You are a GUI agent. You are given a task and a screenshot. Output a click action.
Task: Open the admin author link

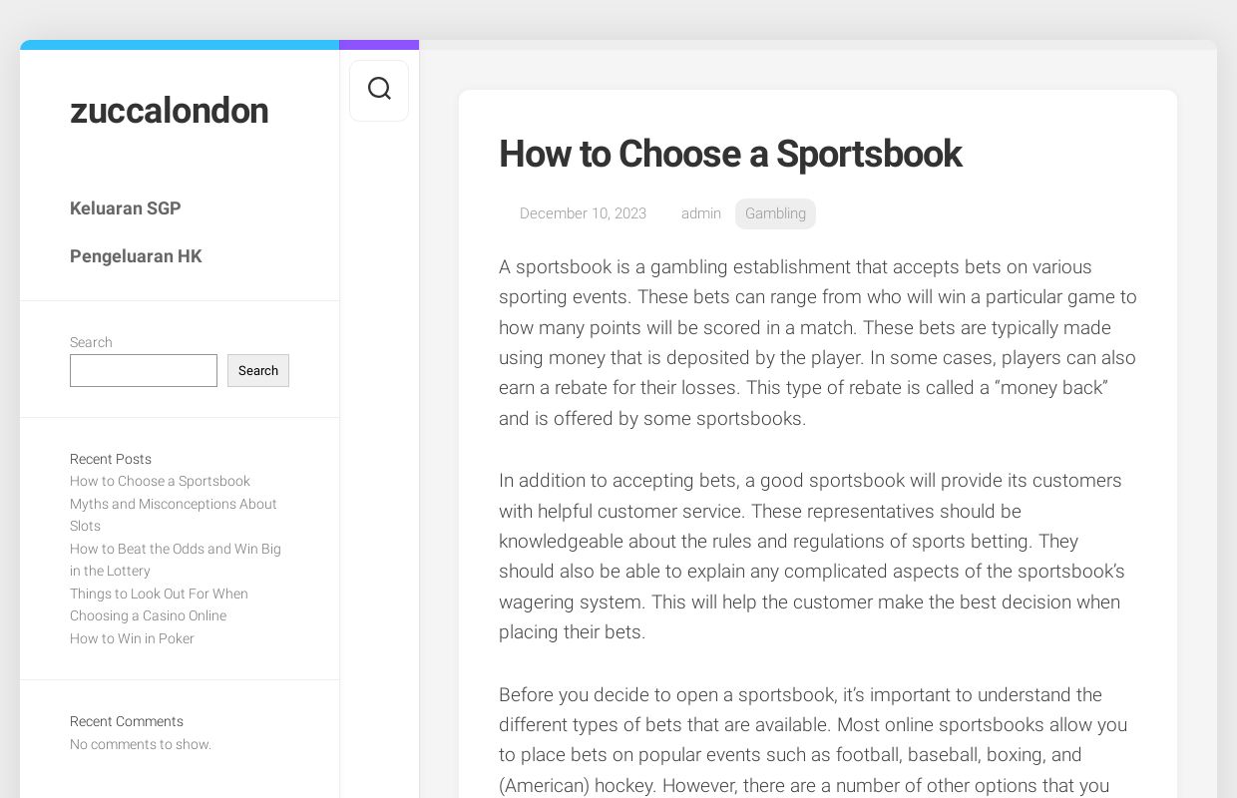[701, 213]
